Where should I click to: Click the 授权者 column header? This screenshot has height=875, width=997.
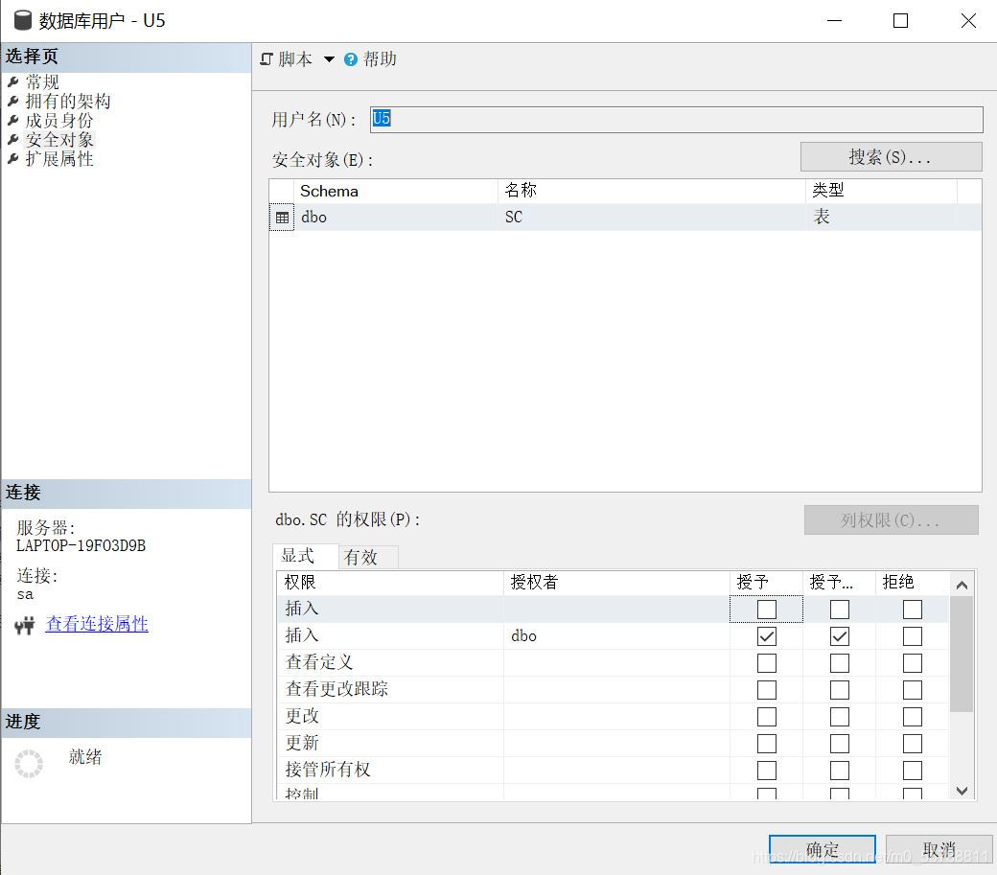coord(616,582)
